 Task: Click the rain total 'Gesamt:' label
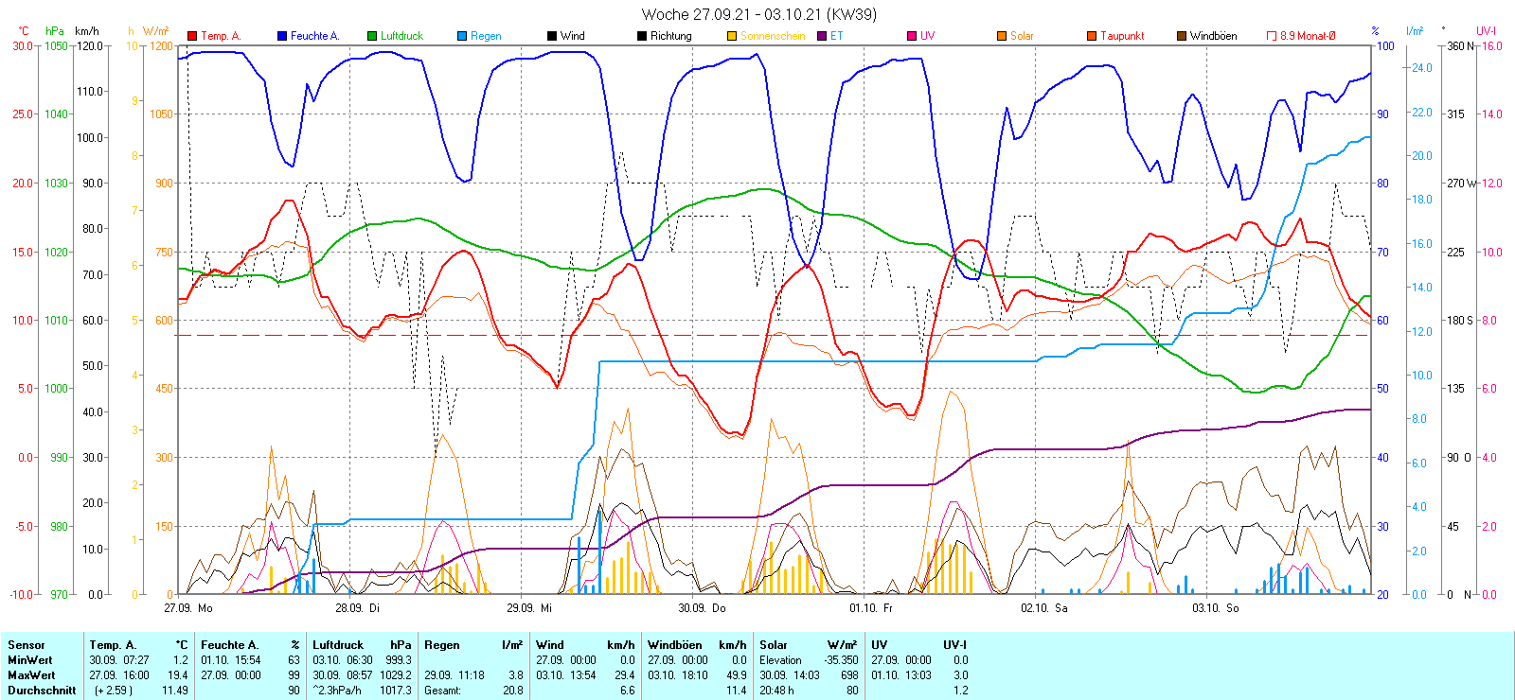[443, 691]
